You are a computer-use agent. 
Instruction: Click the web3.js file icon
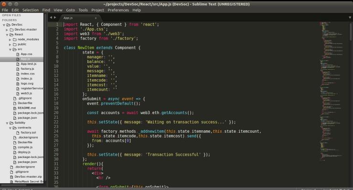(18, 94)
